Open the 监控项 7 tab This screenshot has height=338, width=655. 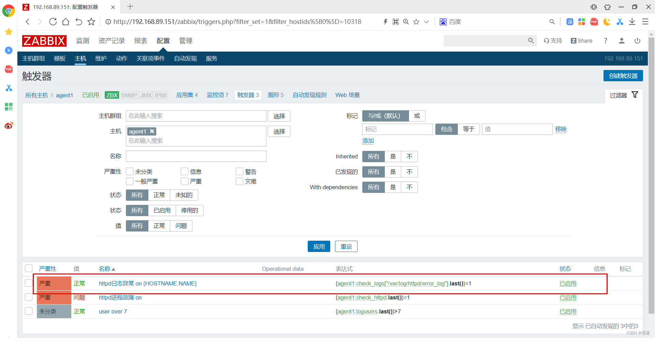pos(217,95)
